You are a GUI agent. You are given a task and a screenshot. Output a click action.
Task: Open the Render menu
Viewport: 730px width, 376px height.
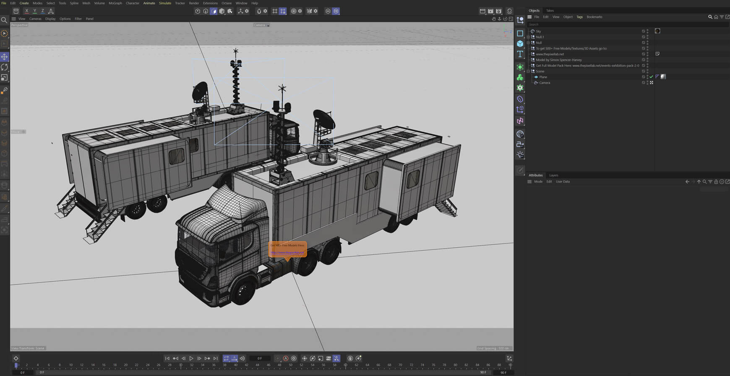click(194, 3)
